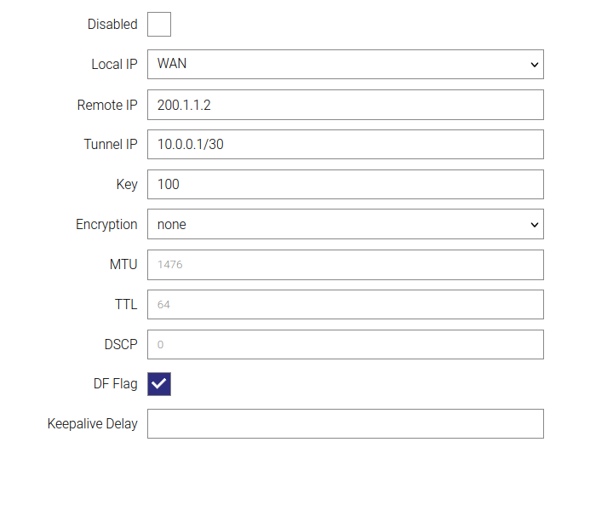Click into the Key field containing 100
613x511 pixels.
(x=345, y=185)
